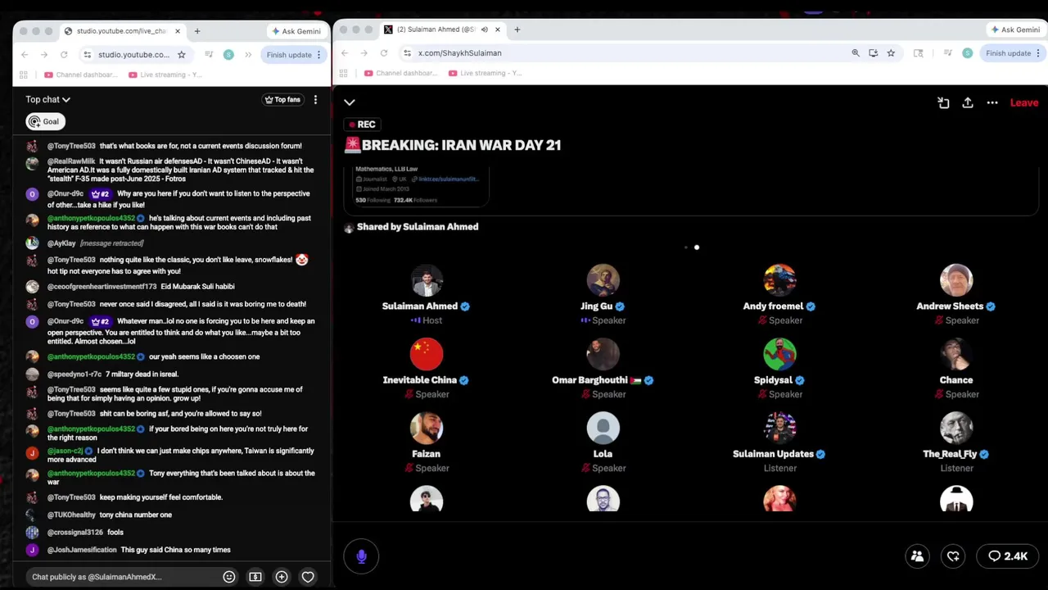Open the media control icon in the X window toolbar
The height and width of the screenshot is (590, 1048).
coord(947,53)
